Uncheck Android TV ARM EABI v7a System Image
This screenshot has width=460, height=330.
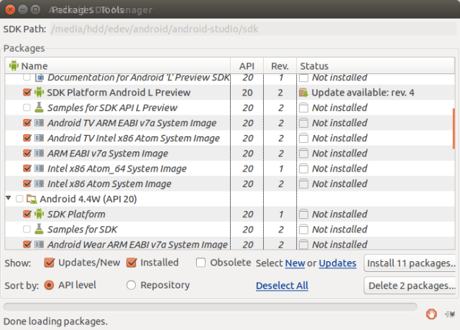pos(27,123)
